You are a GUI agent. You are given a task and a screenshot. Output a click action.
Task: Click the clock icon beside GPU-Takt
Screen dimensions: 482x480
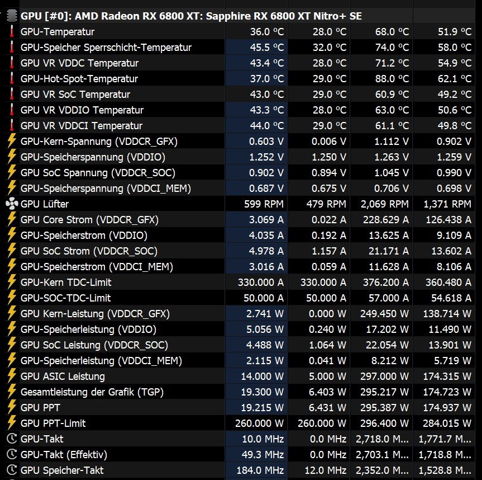click(x=12, y=439)
